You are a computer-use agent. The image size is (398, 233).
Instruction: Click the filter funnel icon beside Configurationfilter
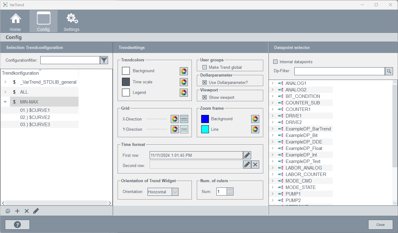pyautogui.click(x=104, y=60)
